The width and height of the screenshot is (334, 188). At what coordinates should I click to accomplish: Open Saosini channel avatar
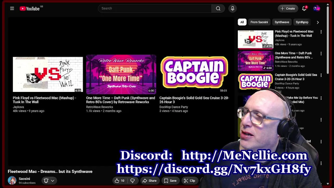point(12,180)
